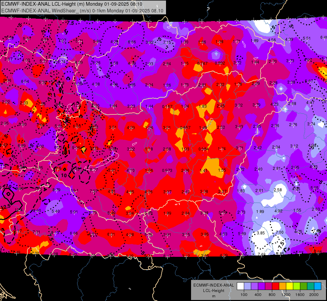Click the wind shear value 3.94
The height and width of the screenshot is (301, 327).
tap(130, 213)
